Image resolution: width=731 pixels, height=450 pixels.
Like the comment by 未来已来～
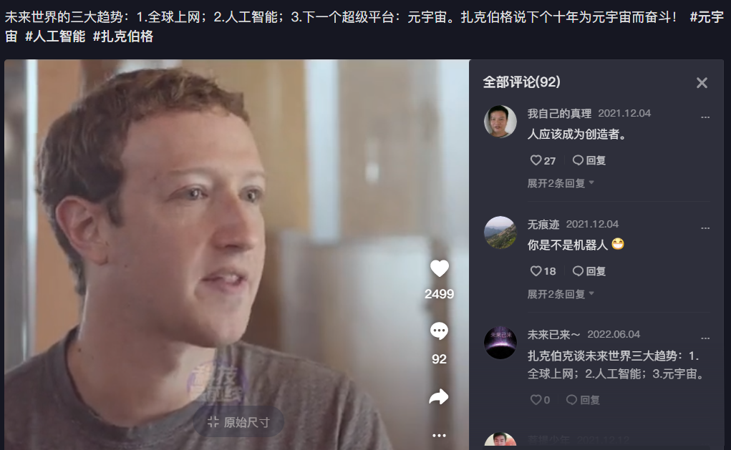tap(541, 400)
